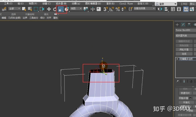Switch to the Modify command panel tab
The width and height of the screenshot is (196, 117).
point(183,25)
